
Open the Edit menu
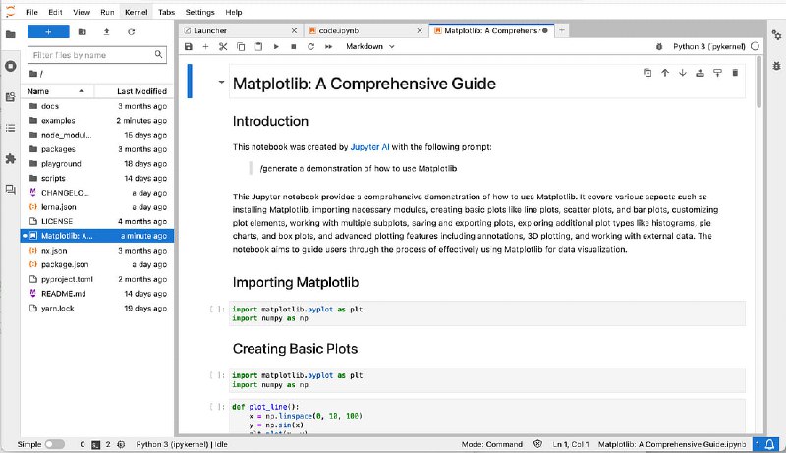coord(56,12)
